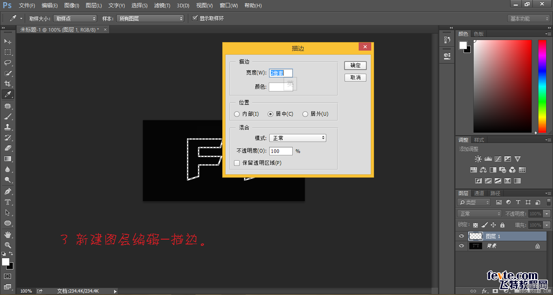
Task: Hide 图层 1 layer visibility eye
Action: (x=462, y=236)
